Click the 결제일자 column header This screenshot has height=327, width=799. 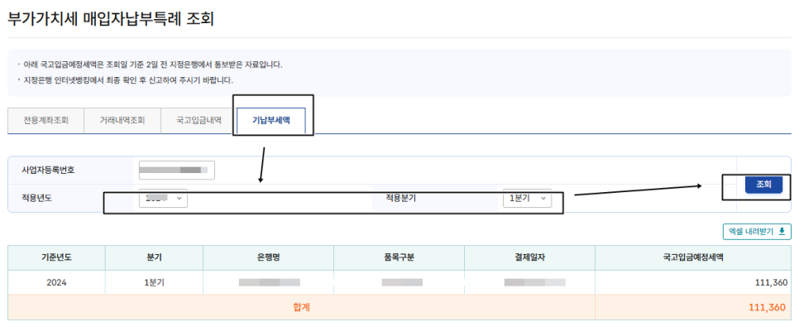click(x=529, y=257)
